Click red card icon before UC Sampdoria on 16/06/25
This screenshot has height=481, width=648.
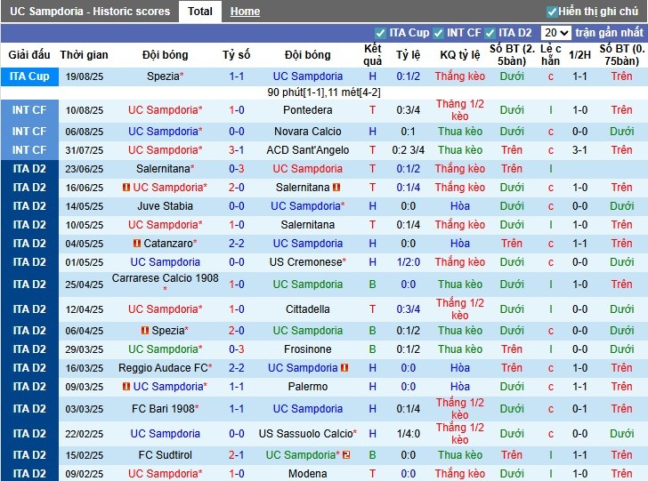(126, 188)
